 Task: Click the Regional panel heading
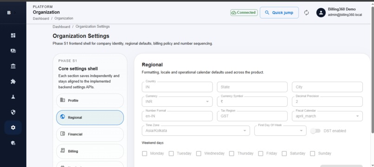[152, 64]
